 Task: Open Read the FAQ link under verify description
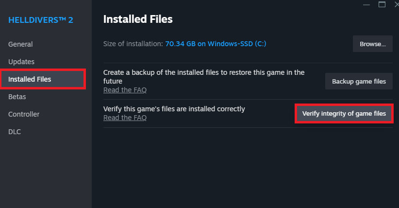(125, 118)
